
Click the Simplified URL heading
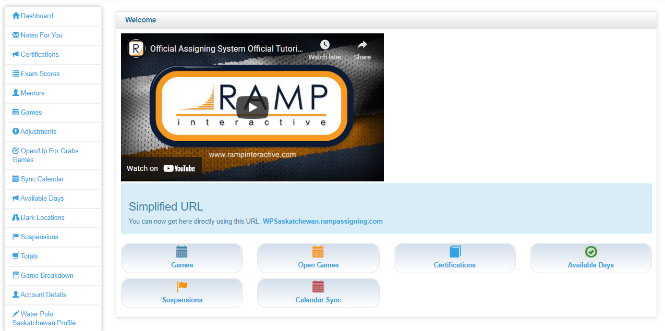[x=166, y=206]
